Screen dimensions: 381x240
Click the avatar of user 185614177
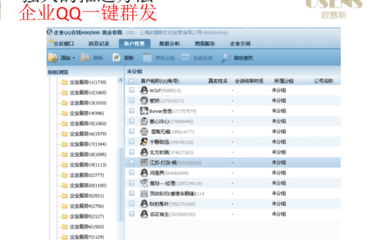[144, 131]
